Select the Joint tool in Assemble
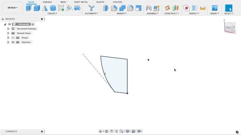The image size is (241, 135). tap(148, 8)
